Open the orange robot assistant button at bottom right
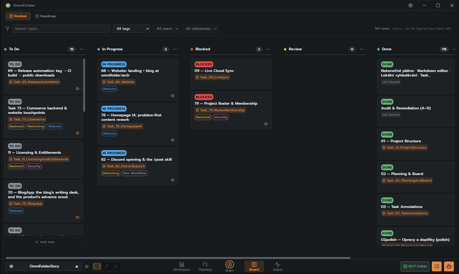The height and width of the screenshot is (274, 459). coord(449,266)
